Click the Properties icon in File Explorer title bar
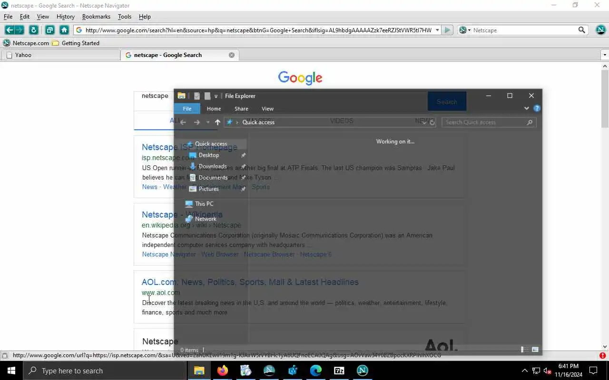 tap(197, 96)
